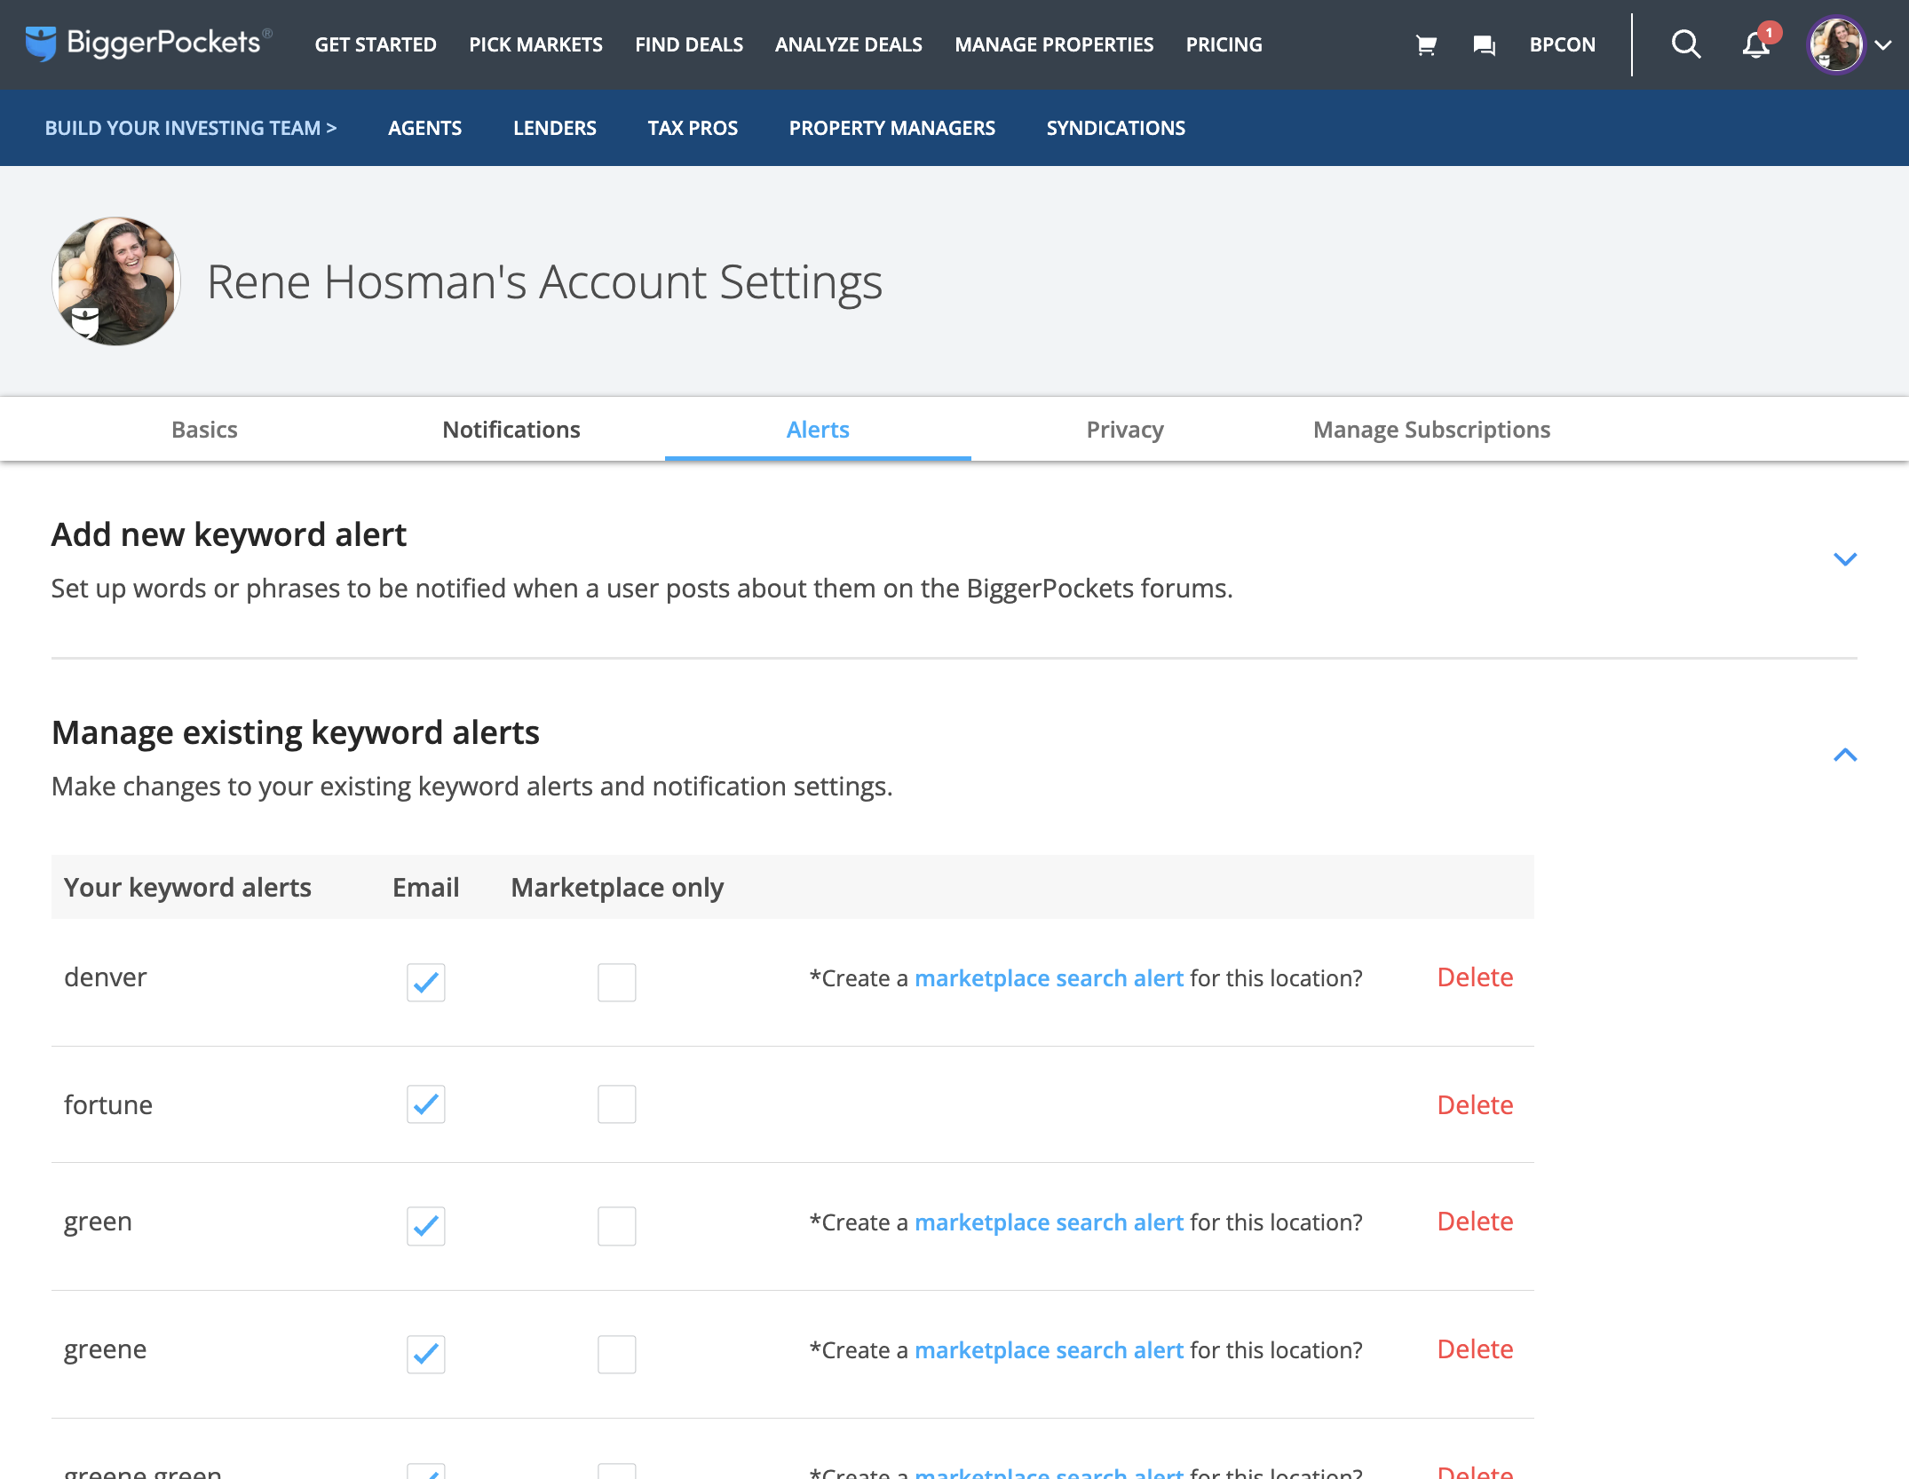The width and height of the screenshot is (1909, 1479).
Task: Delete the greene keyword alert
Action: [x=1475, y=1349]
